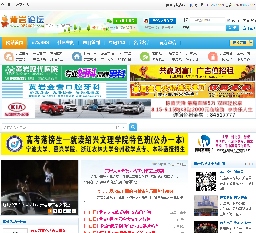Click the 设为首页 link
The image size is (256, 233).
coord(7,5)
